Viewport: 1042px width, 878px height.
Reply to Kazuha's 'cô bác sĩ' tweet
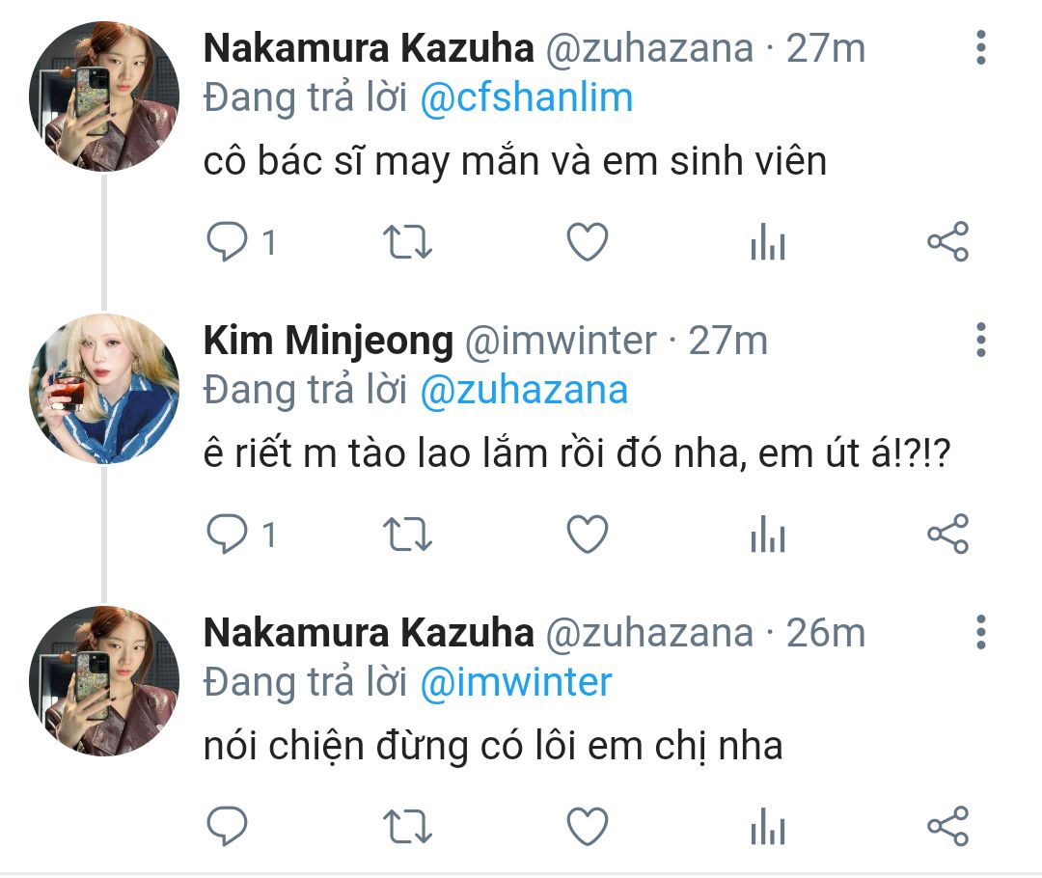point(228,241)
